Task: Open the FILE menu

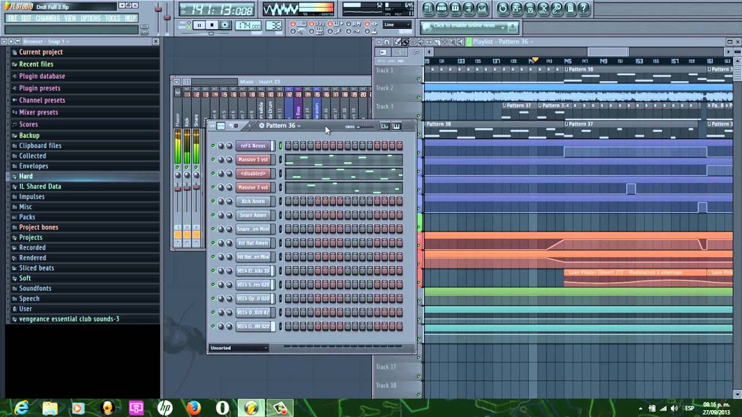Action: point(12,19)
